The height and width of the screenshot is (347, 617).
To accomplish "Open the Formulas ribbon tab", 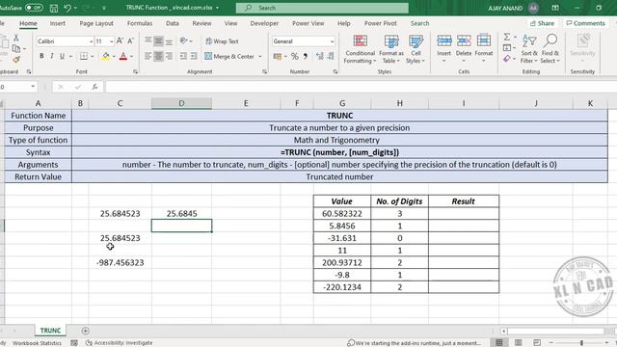I will (x=140, y=23).
